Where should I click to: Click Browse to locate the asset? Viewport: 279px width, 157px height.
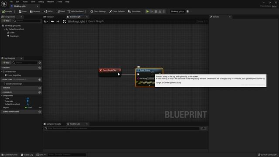click(35, 11)
